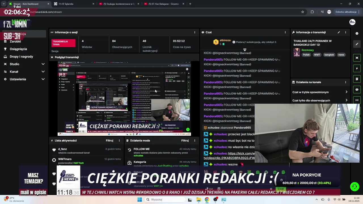
Task: Open File Explorer from the taskbar
Action: [199, 199]
